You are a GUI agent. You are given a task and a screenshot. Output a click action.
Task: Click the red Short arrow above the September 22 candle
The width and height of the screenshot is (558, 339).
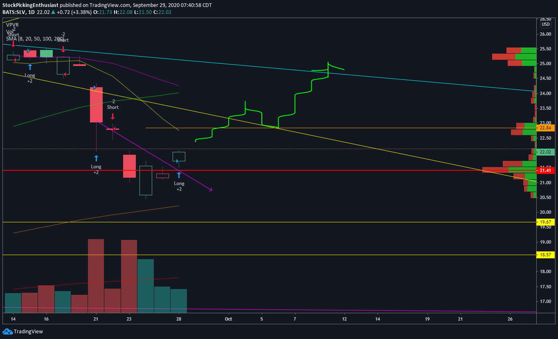[x=112, y=116]
